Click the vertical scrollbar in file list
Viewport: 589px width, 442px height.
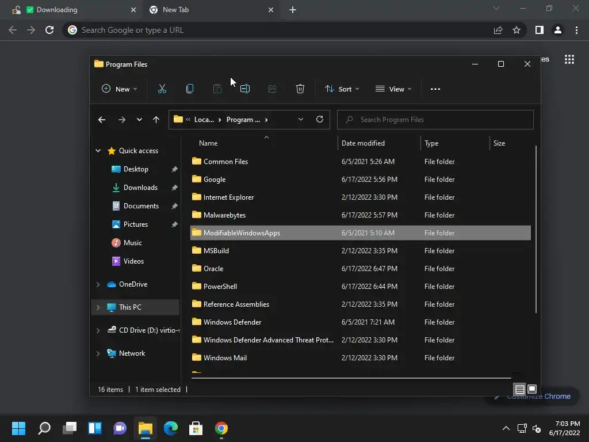(x=536, y=229)
